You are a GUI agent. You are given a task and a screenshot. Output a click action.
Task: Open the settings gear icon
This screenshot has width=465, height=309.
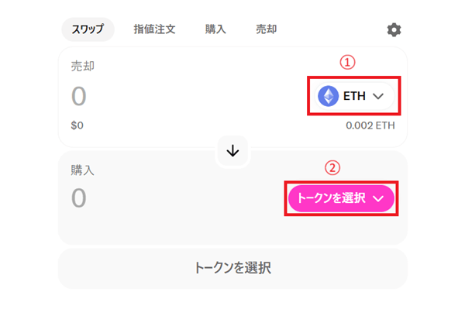coord(394,29)
